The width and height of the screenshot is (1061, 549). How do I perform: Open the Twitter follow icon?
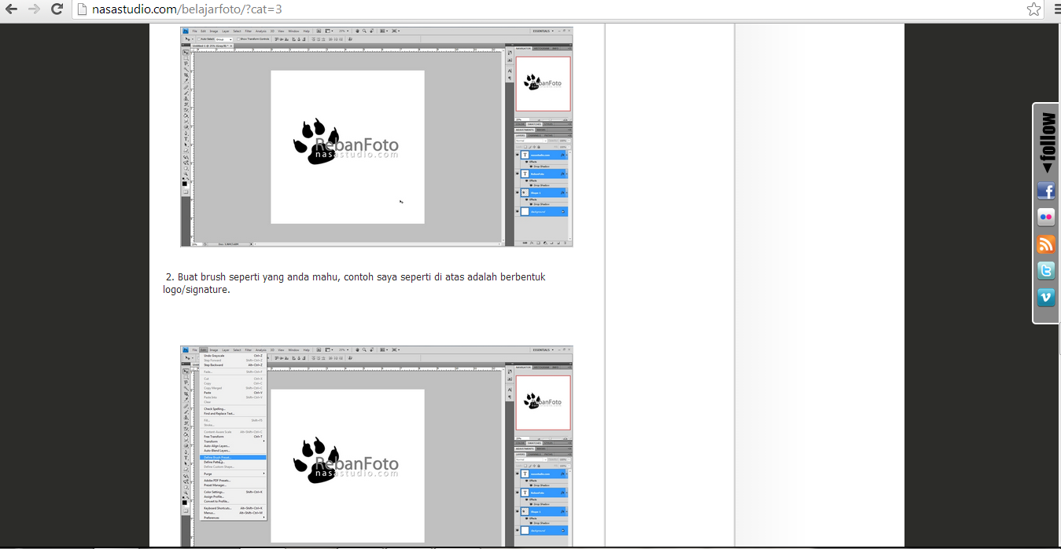click(1046, 271)
